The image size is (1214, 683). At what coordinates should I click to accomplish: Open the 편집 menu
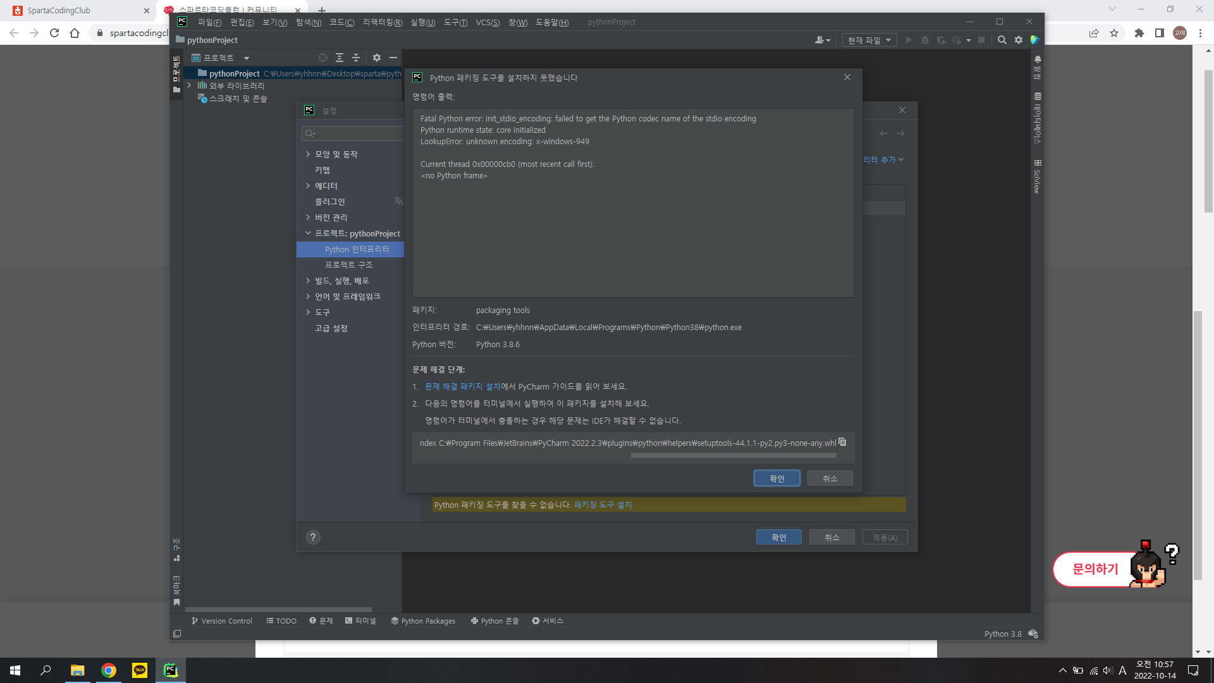[x=242, y=22]
